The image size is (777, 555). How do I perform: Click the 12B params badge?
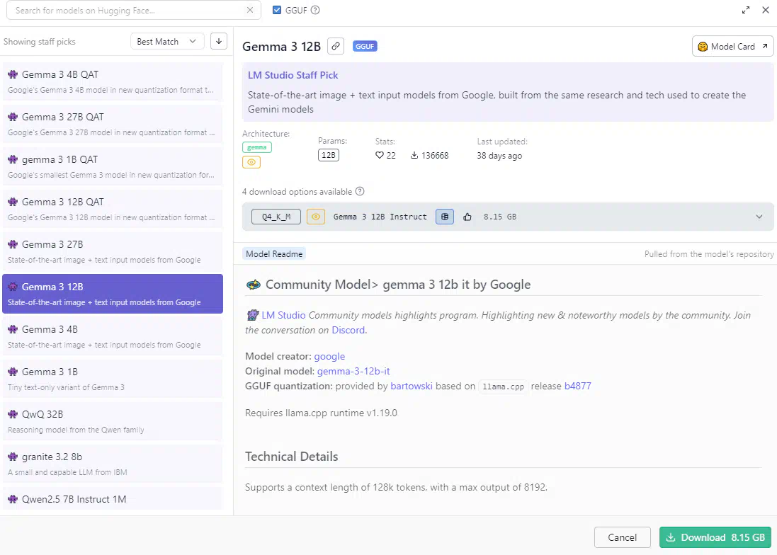[329, 155]
